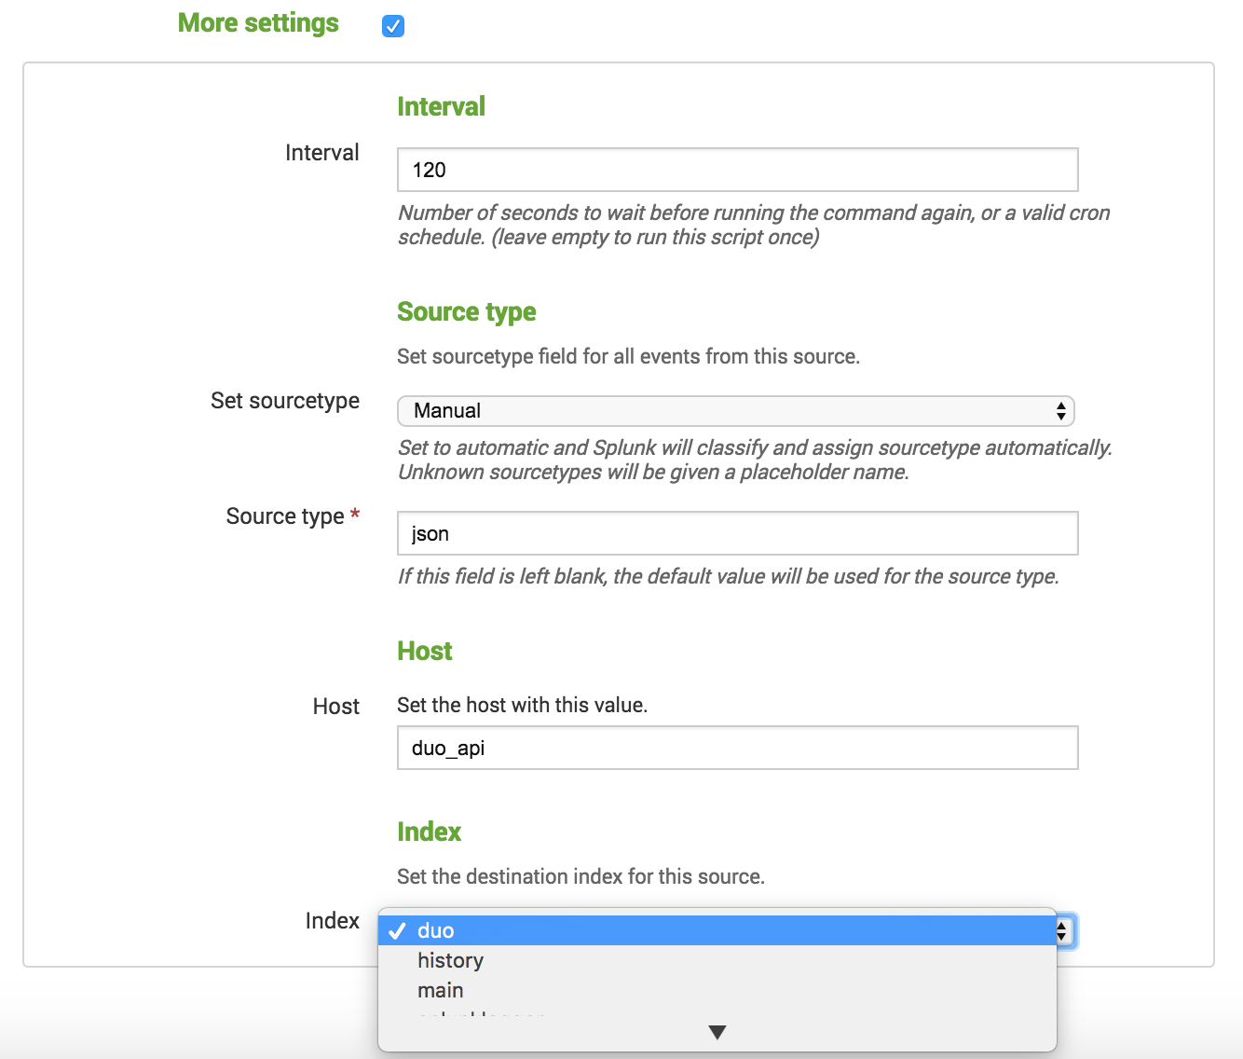The height and width of the screenshot is (1059, 1243).
Task: Click the "Index" section heading
Action: pos(430,832)
